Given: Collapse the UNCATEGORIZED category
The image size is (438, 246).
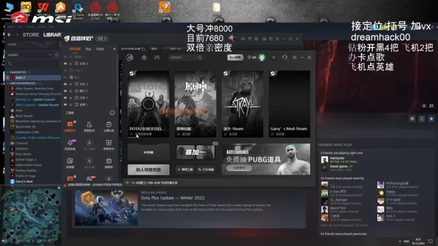Looking at the screenshot, I should [x=8, y=84].
